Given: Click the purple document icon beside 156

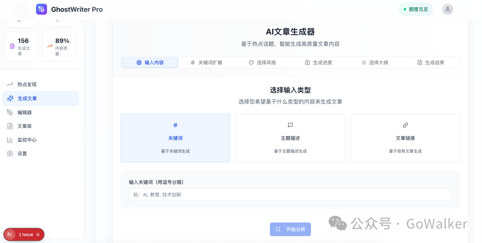Looking at the screenshot, I should click(x=12, y=46).
